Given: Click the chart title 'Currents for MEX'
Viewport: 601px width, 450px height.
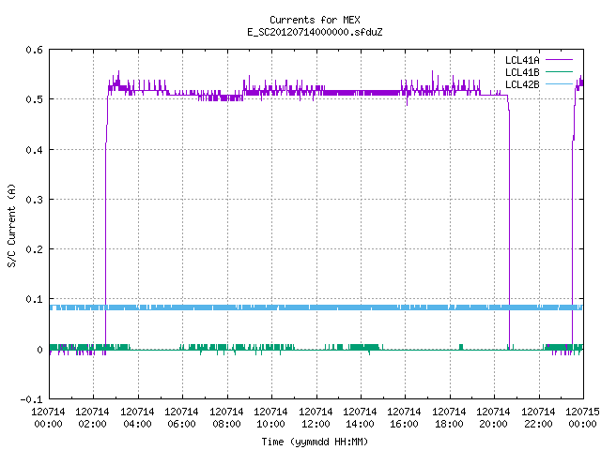Looking at the screenshot, I should 315,20.
